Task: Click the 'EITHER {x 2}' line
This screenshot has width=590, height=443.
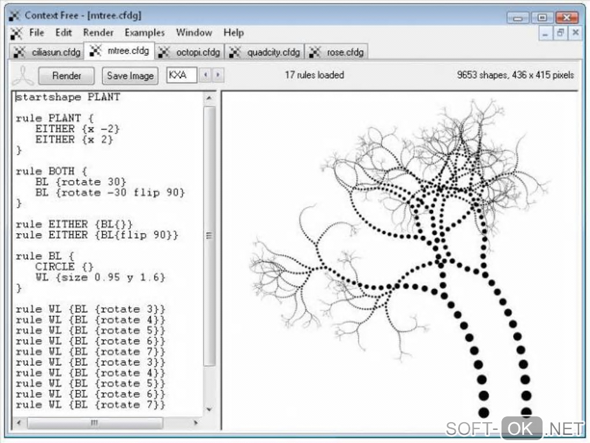Action: 74,139
